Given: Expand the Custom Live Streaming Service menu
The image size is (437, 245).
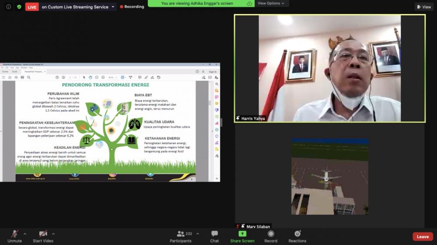Looking at the screenshot, I should 113,7.
